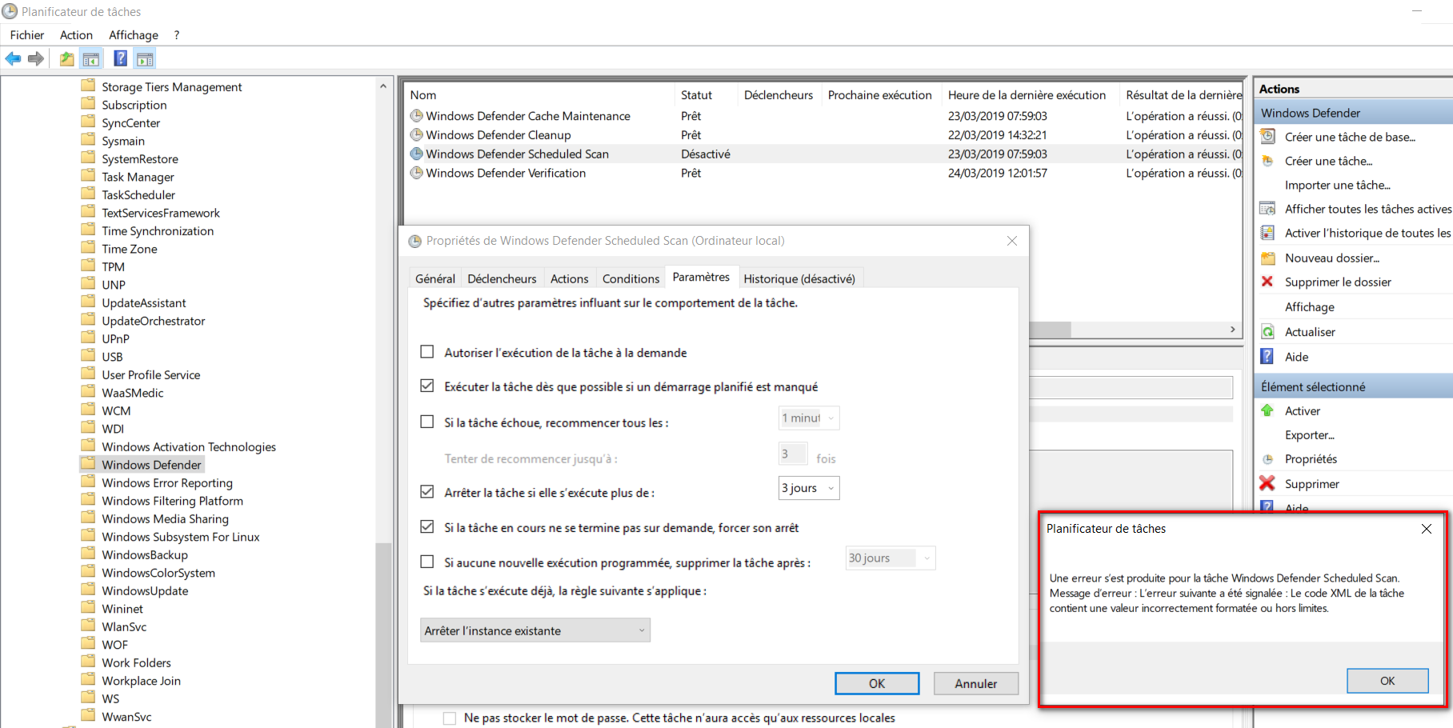1453x728 pixels.
Task: Select Windows Error Reporting in tree
Action: coord(167,482)
